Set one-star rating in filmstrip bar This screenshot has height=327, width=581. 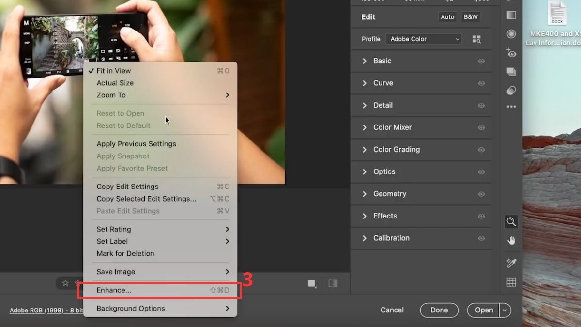pos(65,283)
